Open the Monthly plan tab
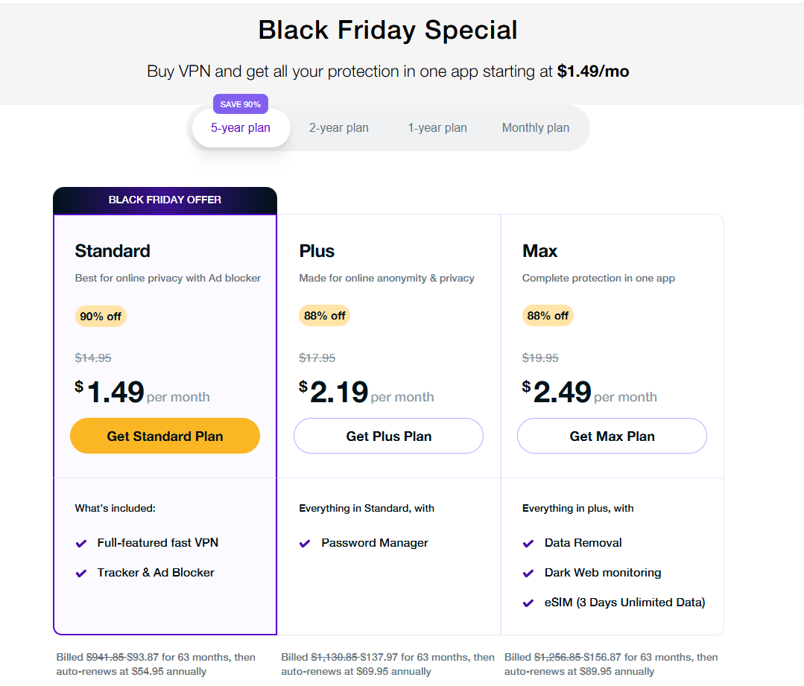The height and width of the screenshot is (686, 804). click(536, 128)
